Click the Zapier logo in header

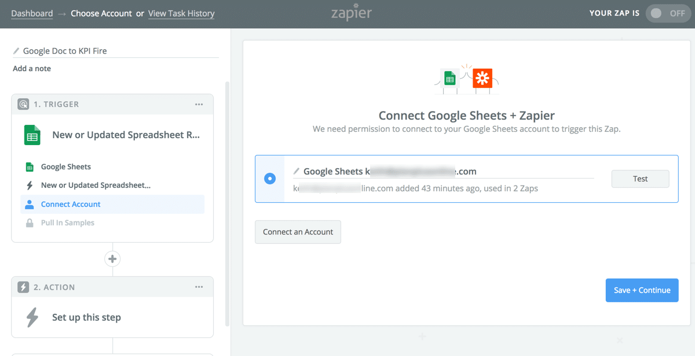pos(350,12)
